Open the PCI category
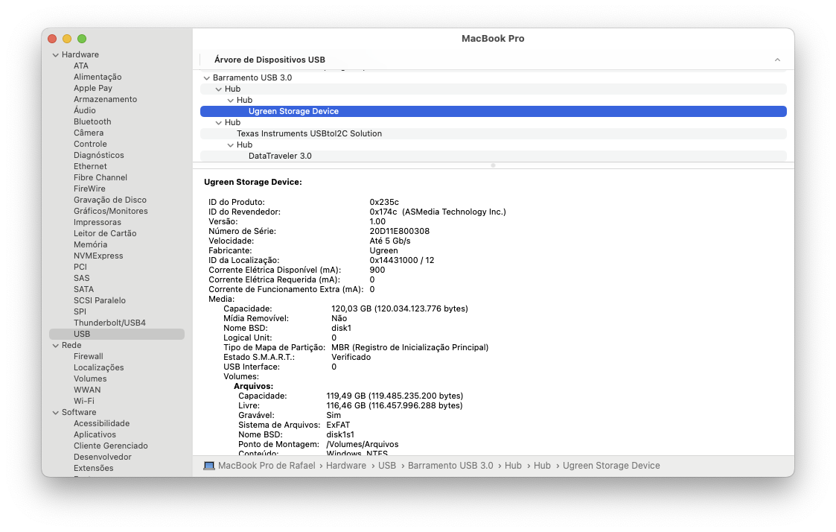This screenshot has width=836, height=532. (80, 267)
